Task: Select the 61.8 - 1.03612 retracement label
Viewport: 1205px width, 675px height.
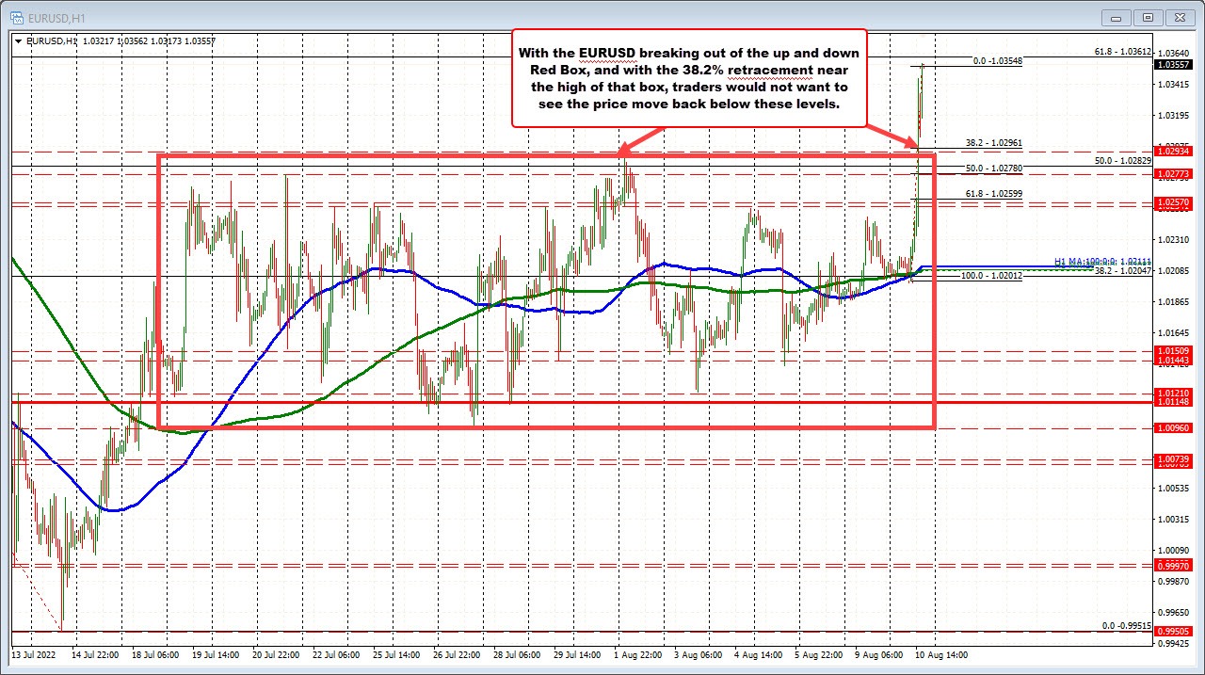Action: (x=1122, y=52)
